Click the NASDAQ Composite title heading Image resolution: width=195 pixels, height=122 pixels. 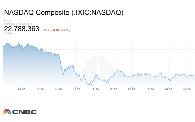64,12
